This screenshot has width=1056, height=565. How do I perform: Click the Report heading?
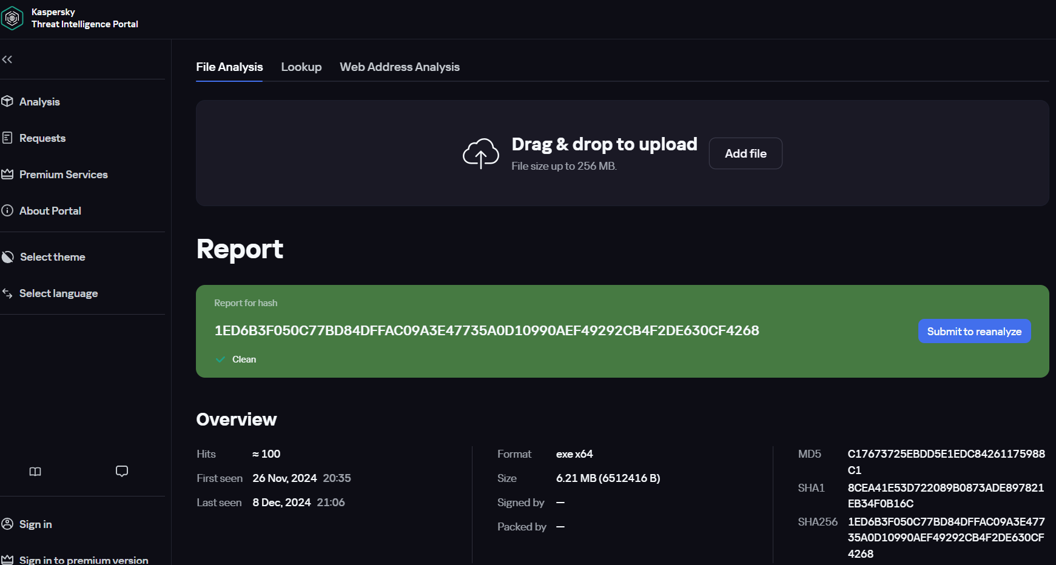point(240,249)
